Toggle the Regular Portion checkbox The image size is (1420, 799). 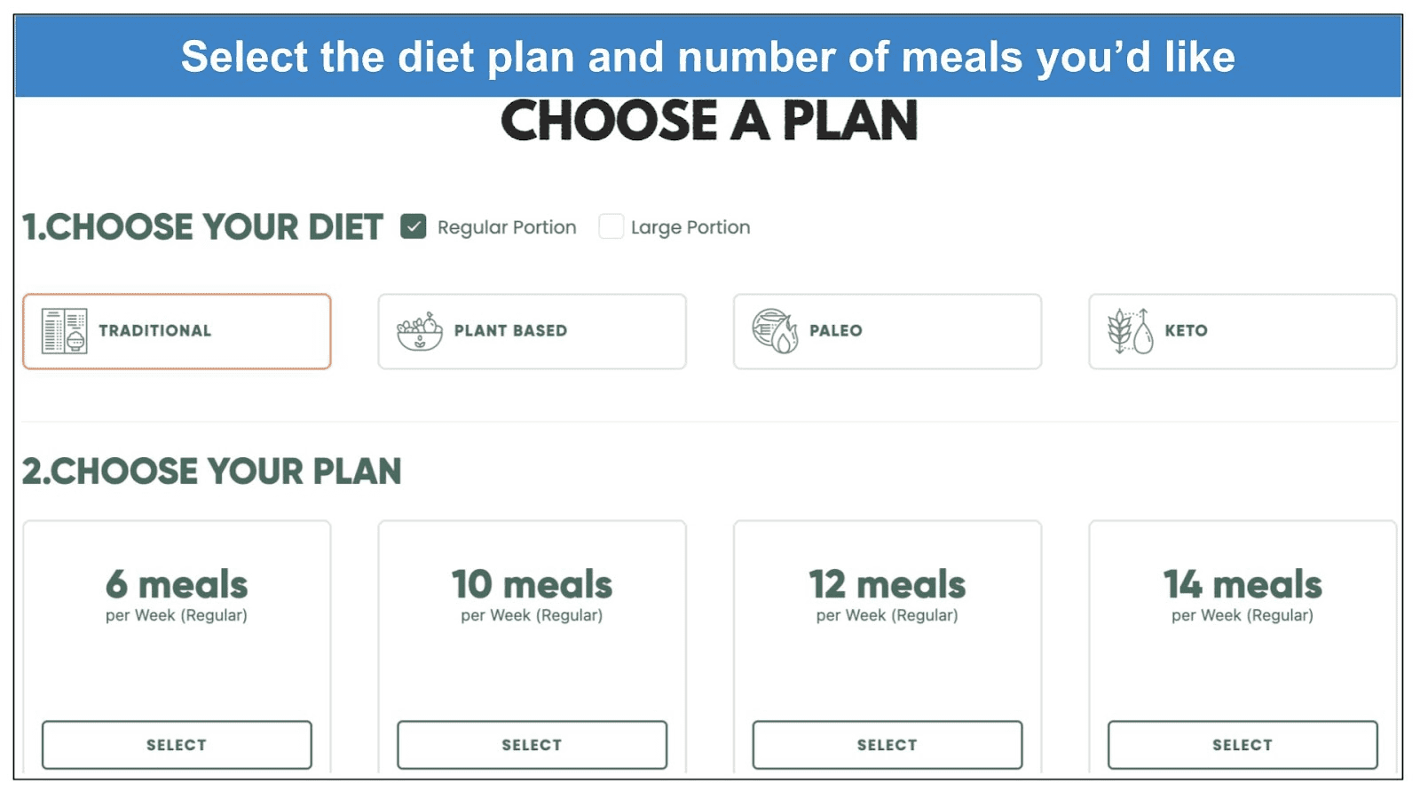coord(413,227)
